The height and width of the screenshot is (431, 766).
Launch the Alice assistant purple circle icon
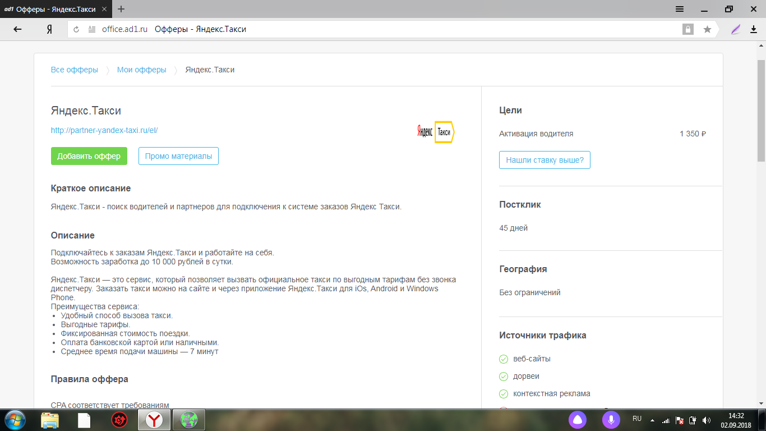tap(578, 420)
